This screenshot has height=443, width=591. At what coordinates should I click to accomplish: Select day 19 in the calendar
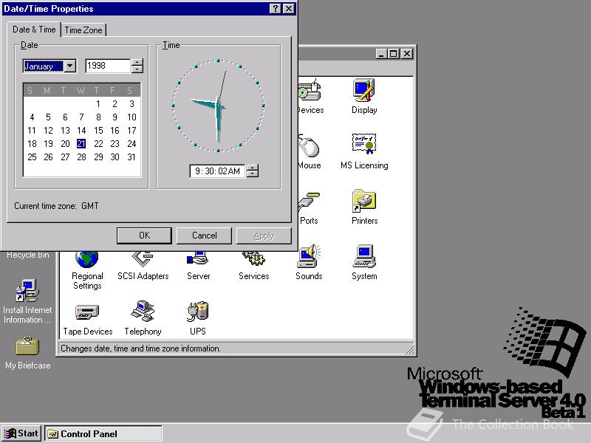pos(48,143)
